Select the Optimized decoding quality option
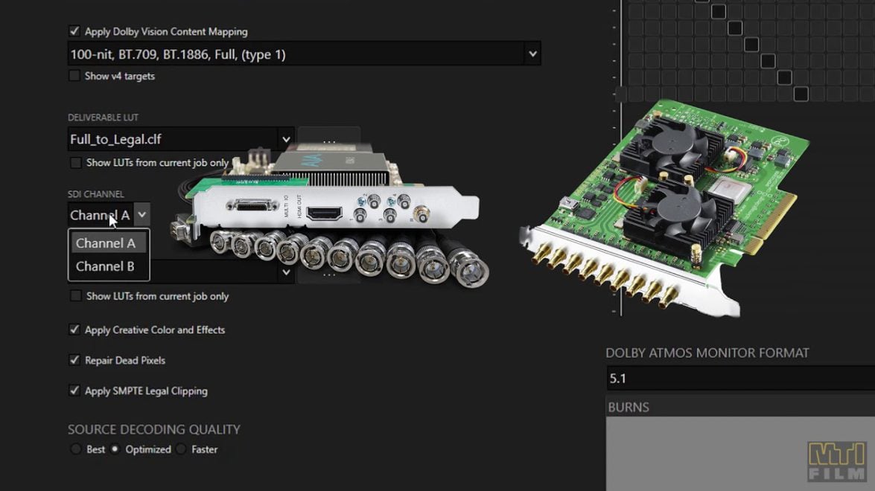875x491 pixels. pos(116,449)
